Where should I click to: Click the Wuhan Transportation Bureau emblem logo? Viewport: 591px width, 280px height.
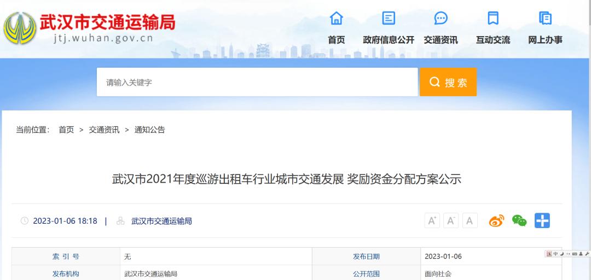point(20,28)
